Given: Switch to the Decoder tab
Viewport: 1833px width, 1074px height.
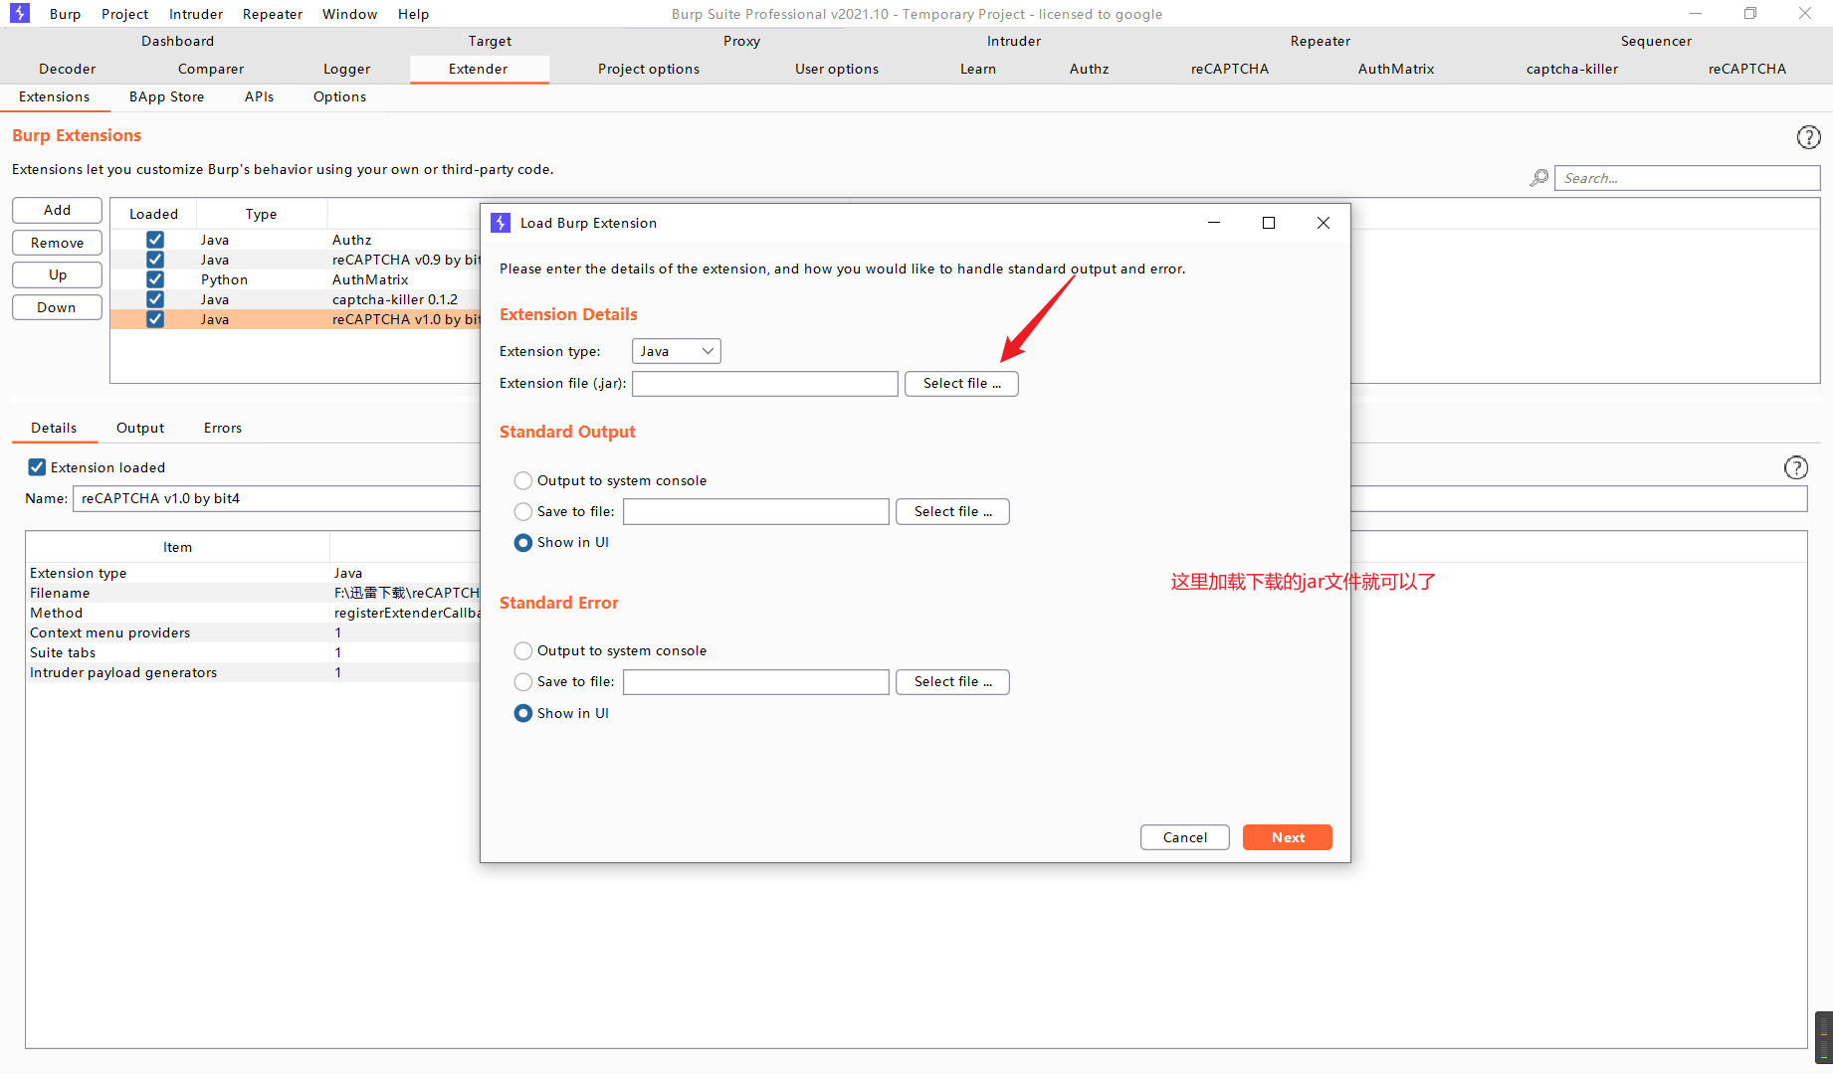Looking at the screenshot, I should [68, 69].
